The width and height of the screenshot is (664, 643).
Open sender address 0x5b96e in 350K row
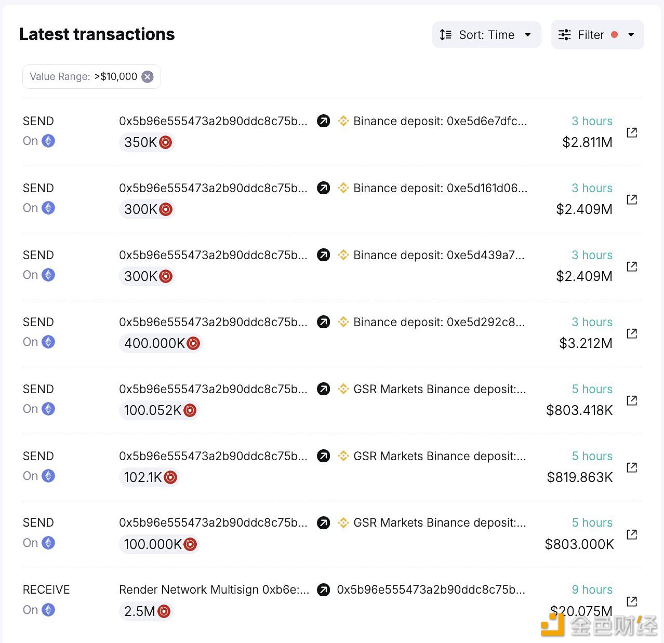(x=213, y=121)
